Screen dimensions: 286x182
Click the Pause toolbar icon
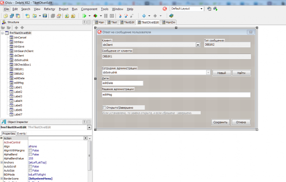106,16
